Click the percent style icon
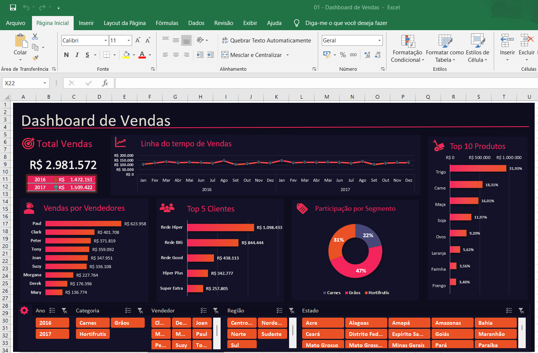Image resolution: width=538 pixels, height=353 pixels. click(343, 55)
